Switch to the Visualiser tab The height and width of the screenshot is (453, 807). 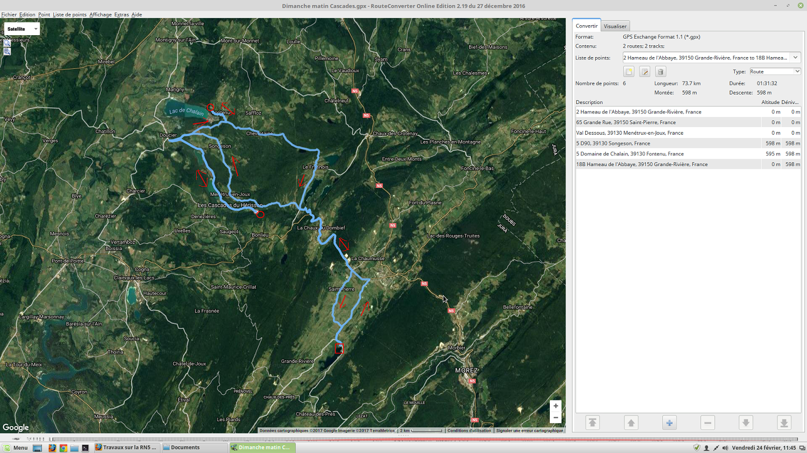[615, 26]
